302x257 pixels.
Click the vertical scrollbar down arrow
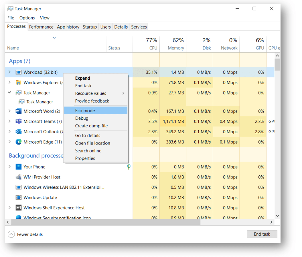[x=277, y=216]
